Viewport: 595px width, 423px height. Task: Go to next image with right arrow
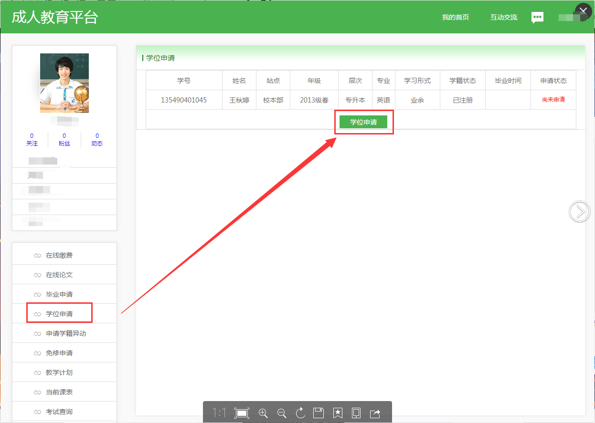(x=579, y=211)
